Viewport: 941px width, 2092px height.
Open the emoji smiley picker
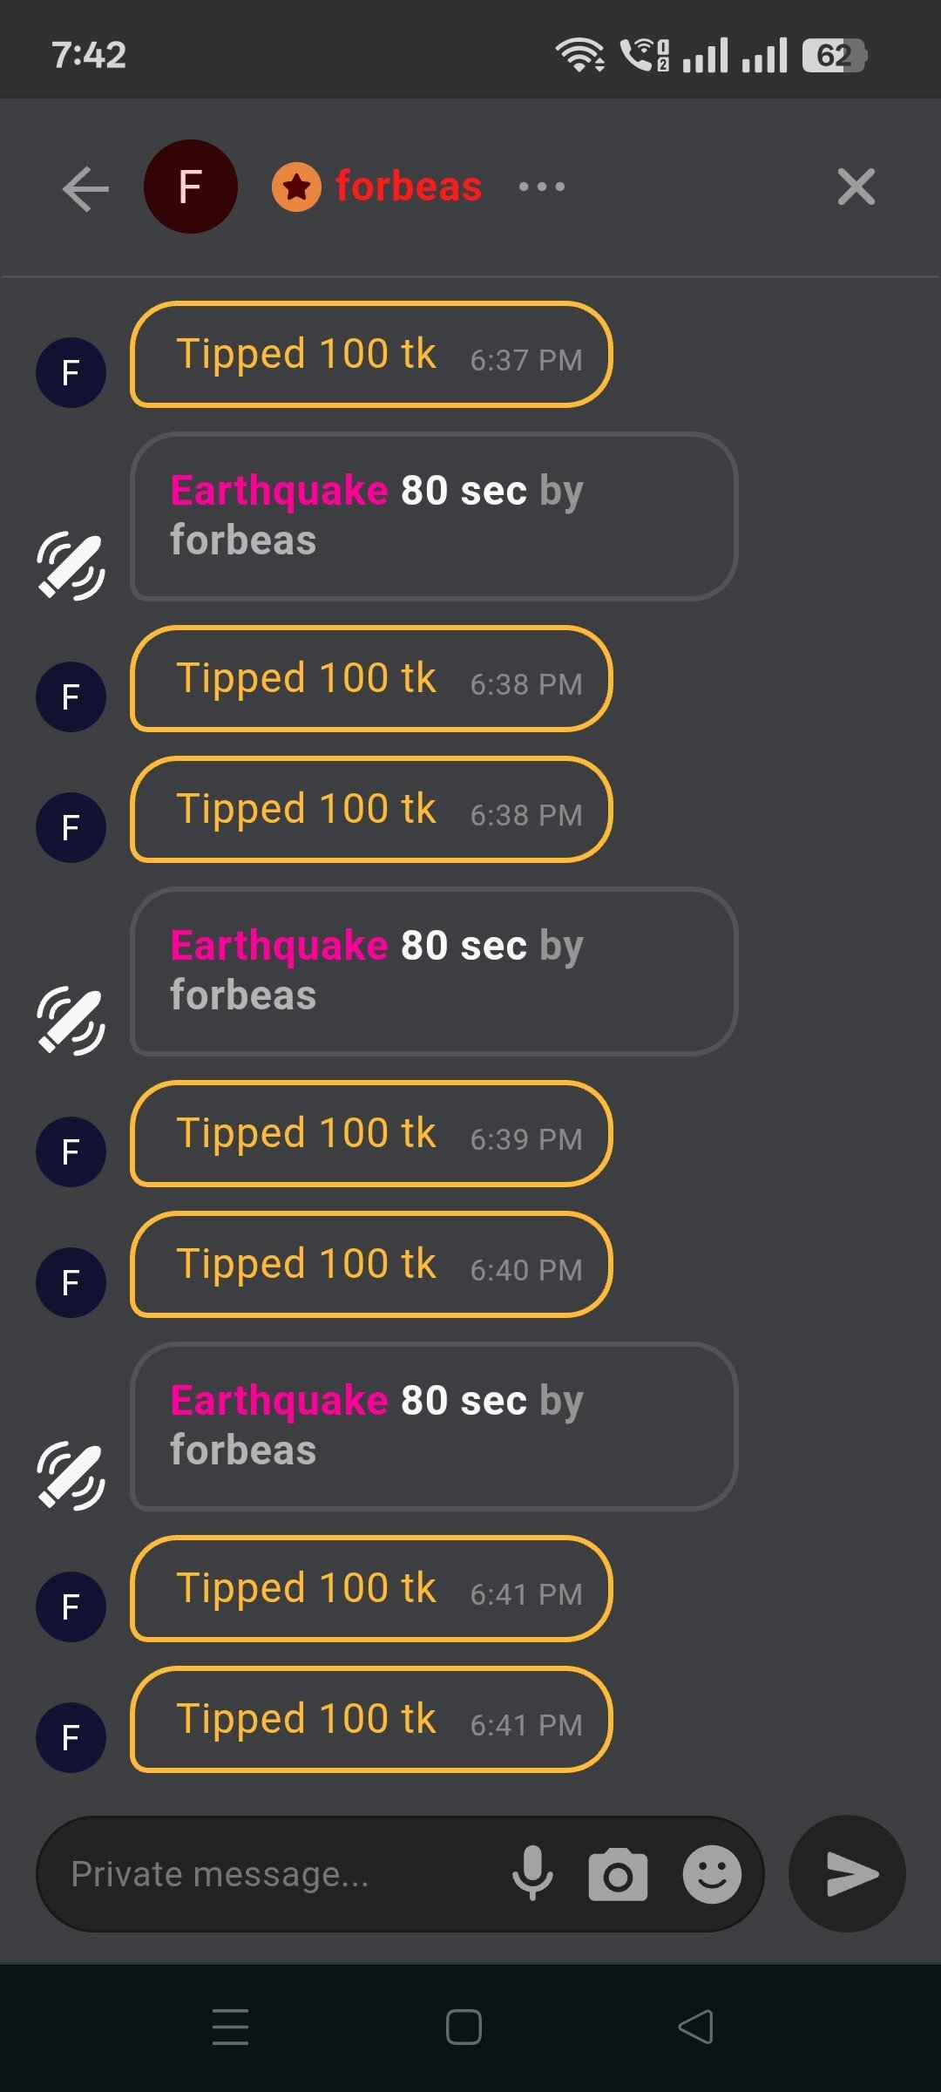711,1874
